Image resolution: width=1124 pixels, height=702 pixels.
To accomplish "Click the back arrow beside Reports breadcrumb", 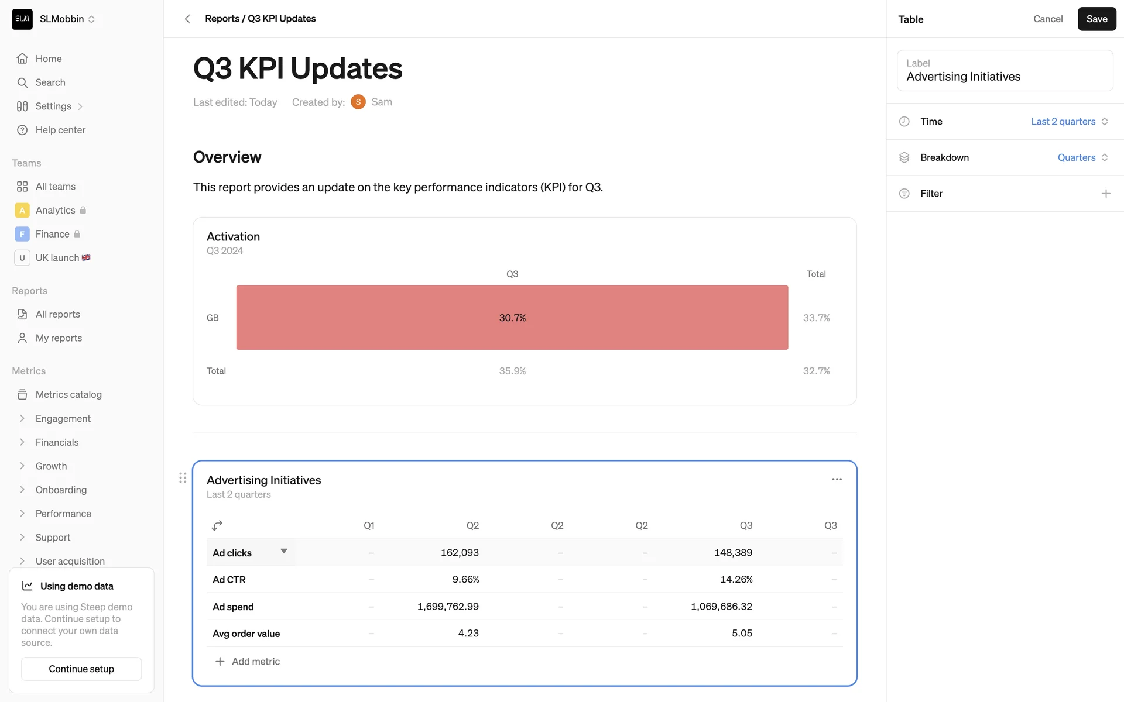I will coord(187,19).
